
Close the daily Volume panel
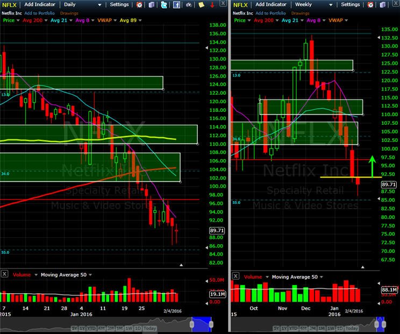pos(4,274)
